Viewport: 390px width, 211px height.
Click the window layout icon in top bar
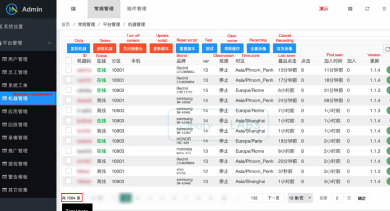(x=350, y=9)
